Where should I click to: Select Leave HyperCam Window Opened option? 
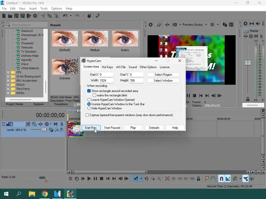point(89,100)
